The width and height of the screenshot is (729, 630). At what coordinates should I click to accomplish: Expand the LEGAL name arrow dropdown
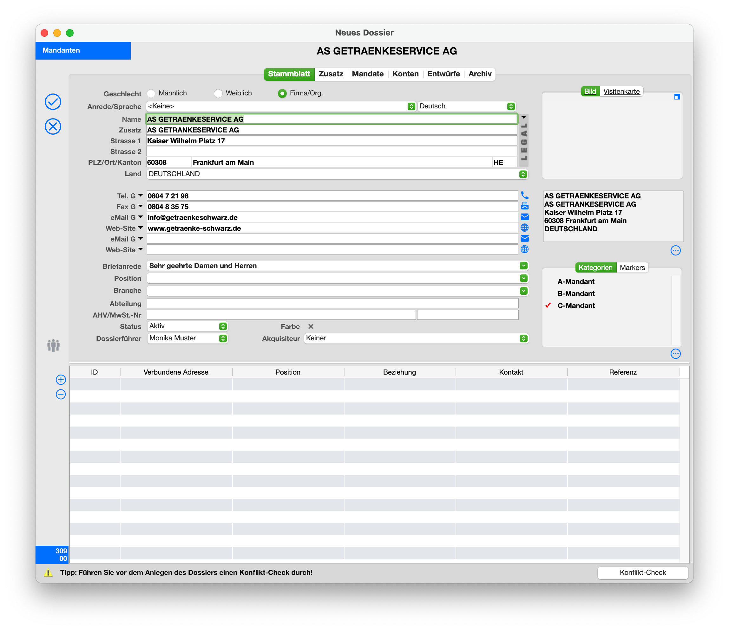tap(523, 118)
